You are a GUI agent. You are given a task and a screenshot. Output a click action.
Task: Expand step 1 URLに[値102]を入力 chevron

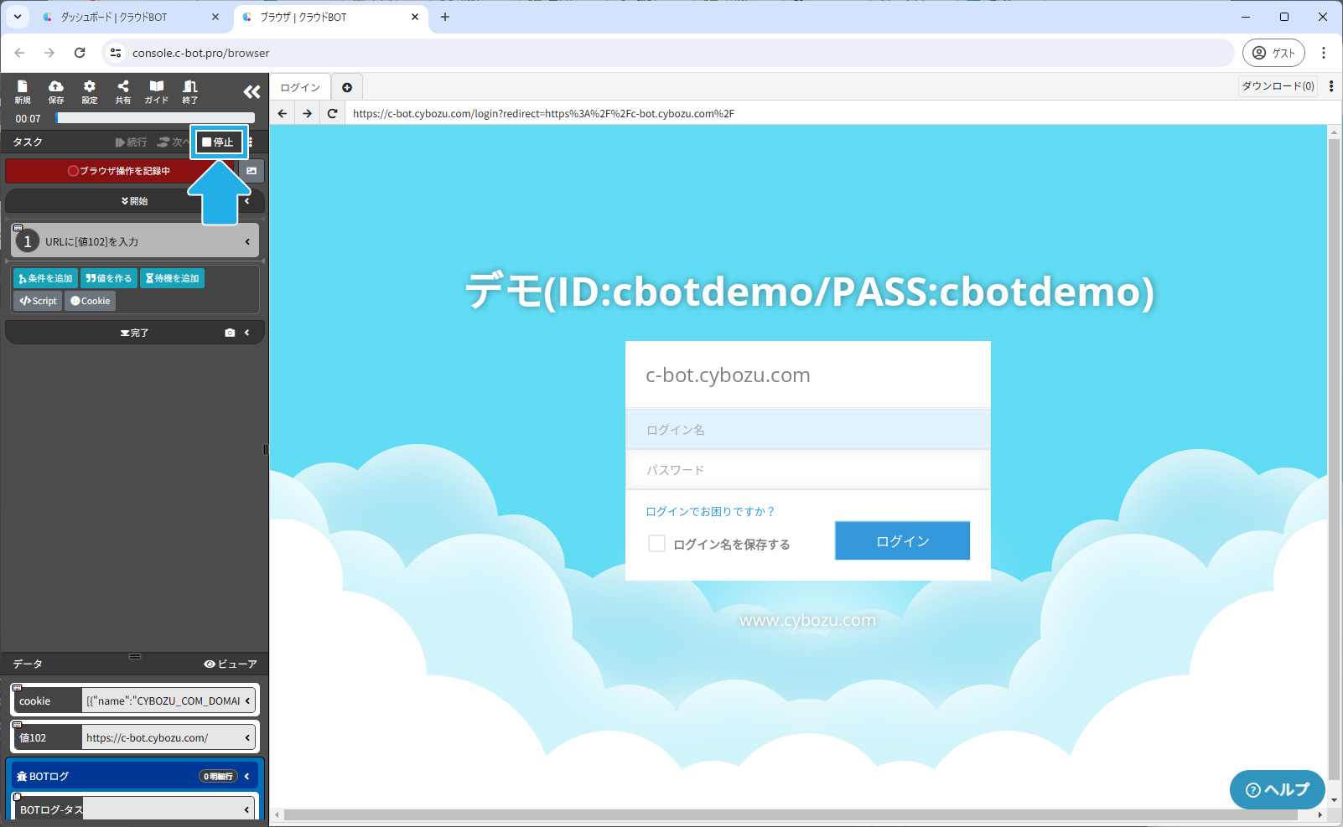click(x=247, y=241)
